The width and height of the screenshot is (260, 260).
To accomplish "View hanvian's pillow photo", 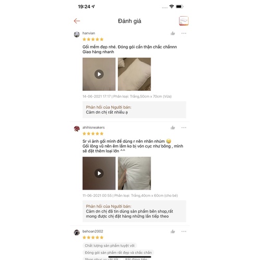I will [134, 74].
